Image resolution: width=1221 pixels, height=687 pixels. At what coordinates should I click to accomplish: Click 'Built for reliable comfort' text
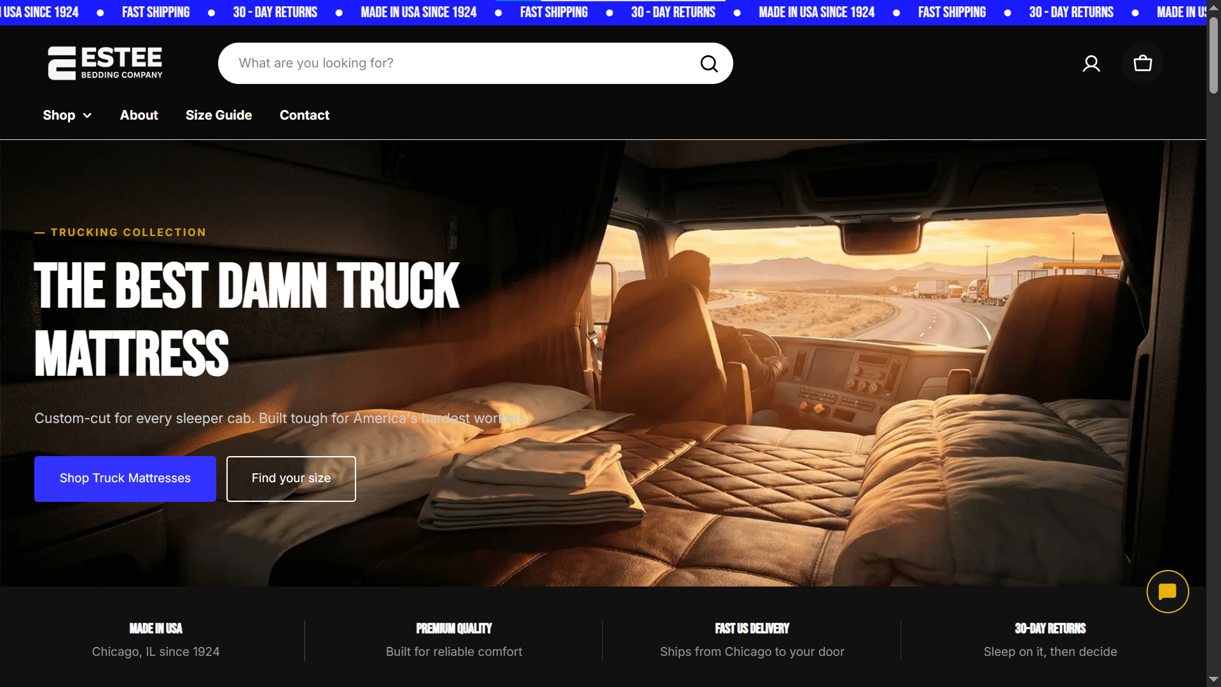pos(454,651)
